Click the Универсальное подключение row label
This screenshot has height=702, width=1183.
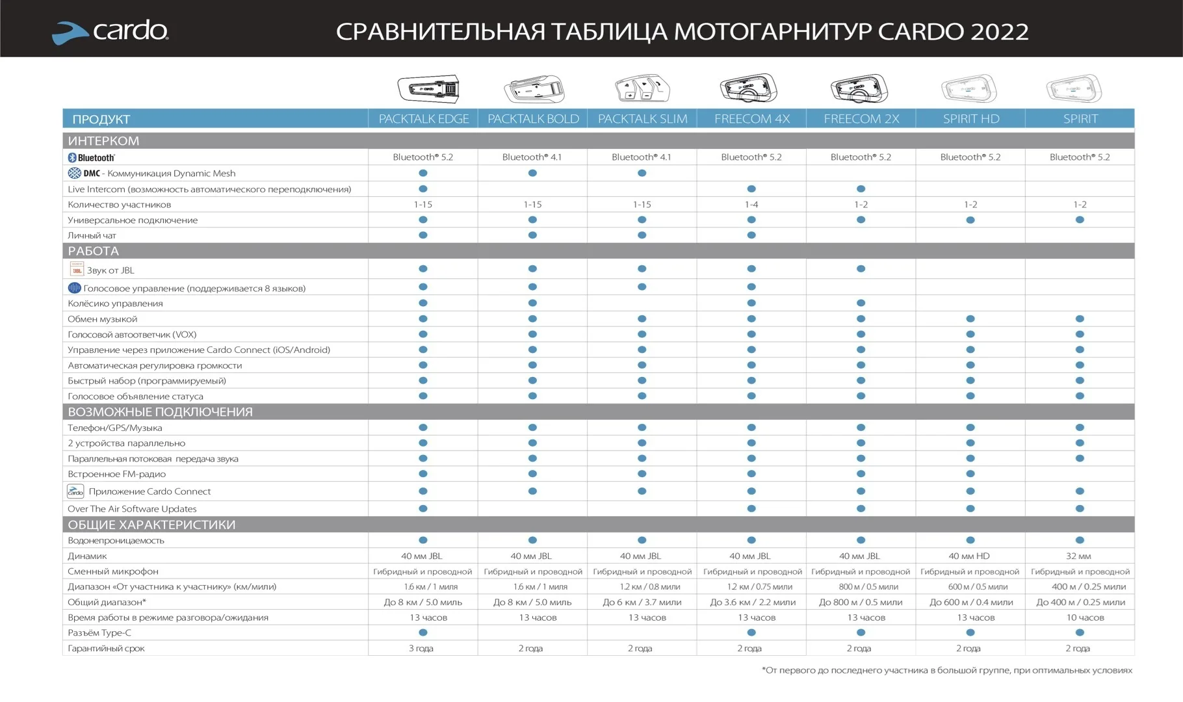(133, 220)
